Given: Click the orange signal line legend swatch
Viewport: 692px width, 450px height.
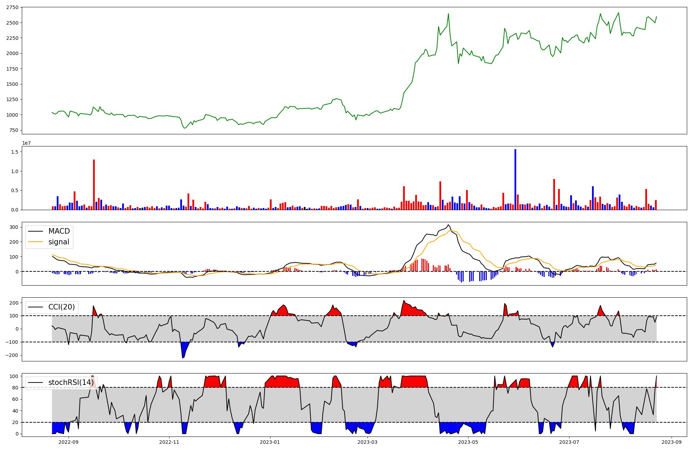Looking at the screenshot, I should 35,242.
